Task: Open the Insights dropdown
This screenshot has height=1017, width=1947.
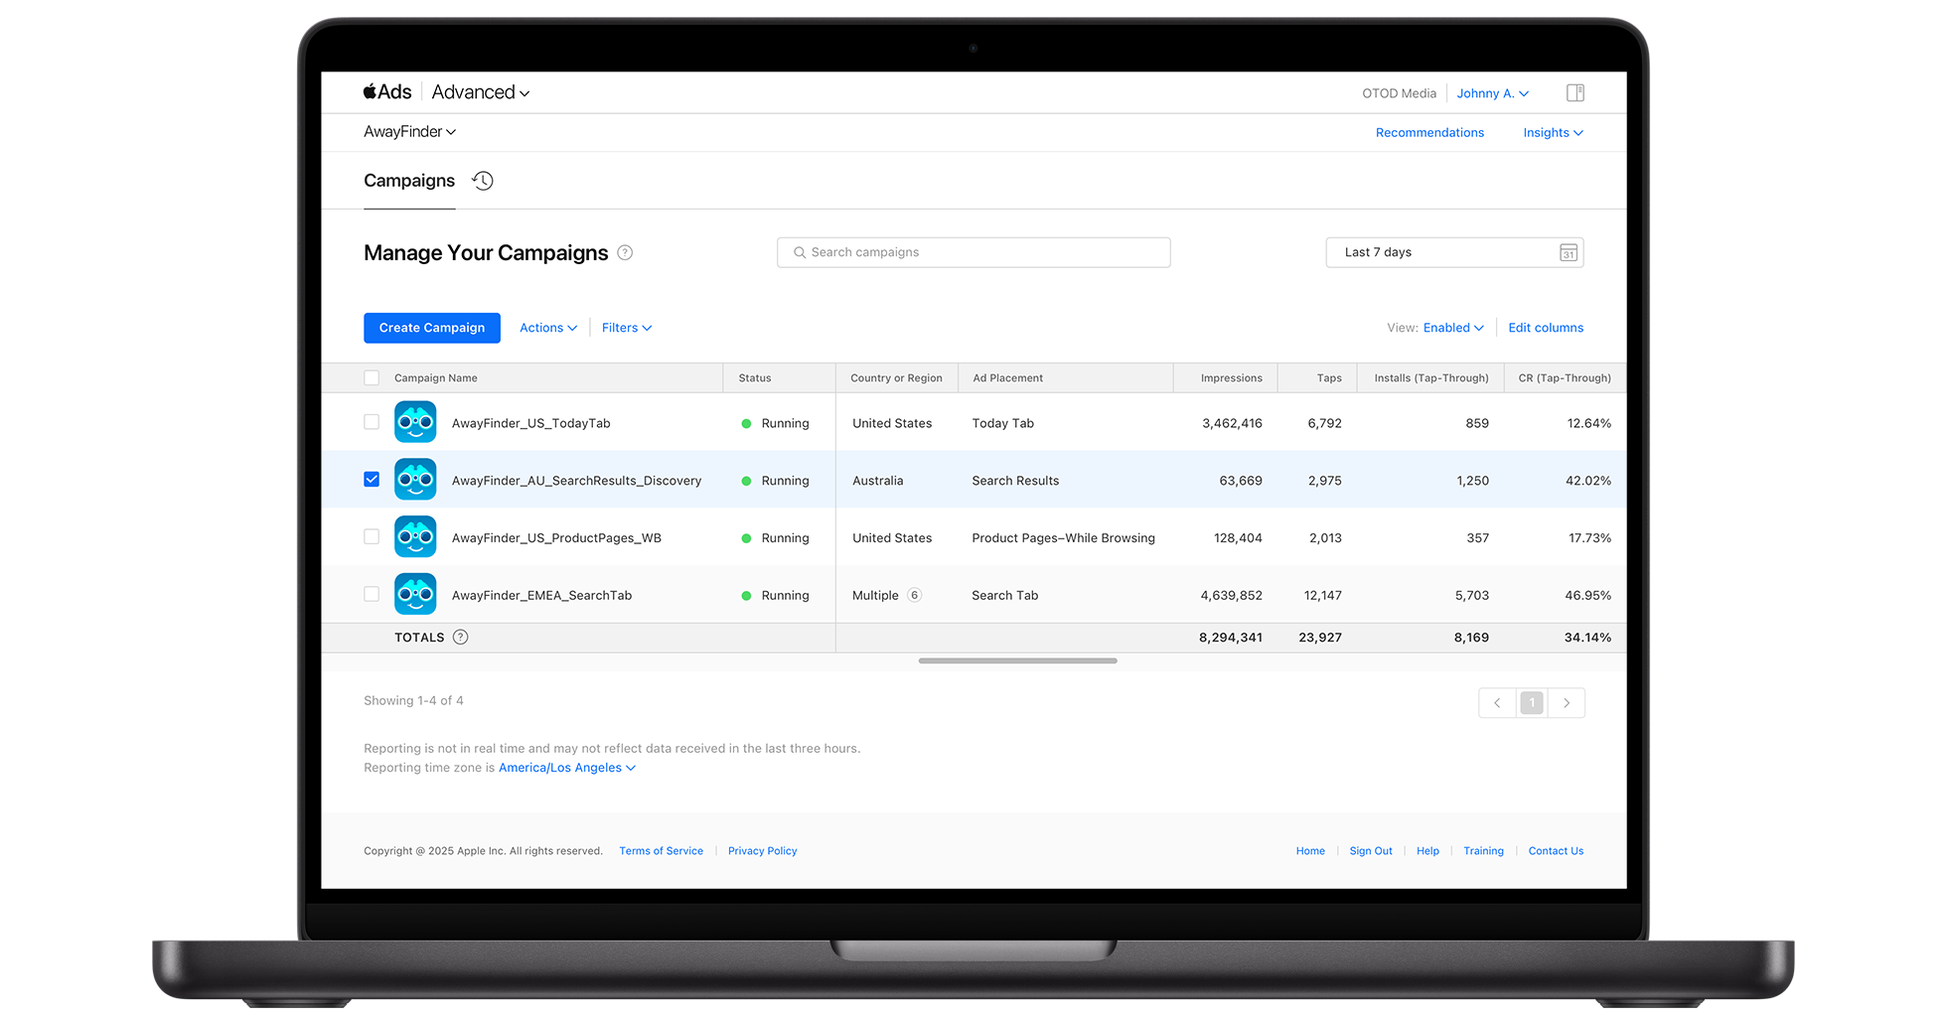Action: (x=1553, y=133)
